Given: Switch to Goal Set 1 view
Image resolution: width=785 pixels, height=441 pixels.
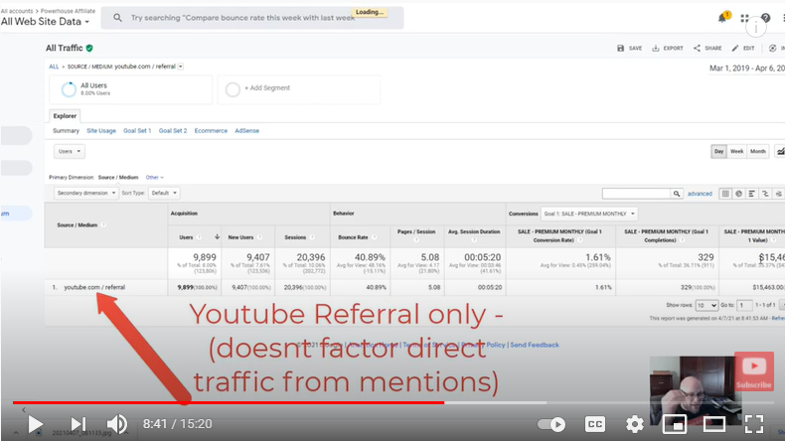Looking at the screenshot, I should (137, 131).
